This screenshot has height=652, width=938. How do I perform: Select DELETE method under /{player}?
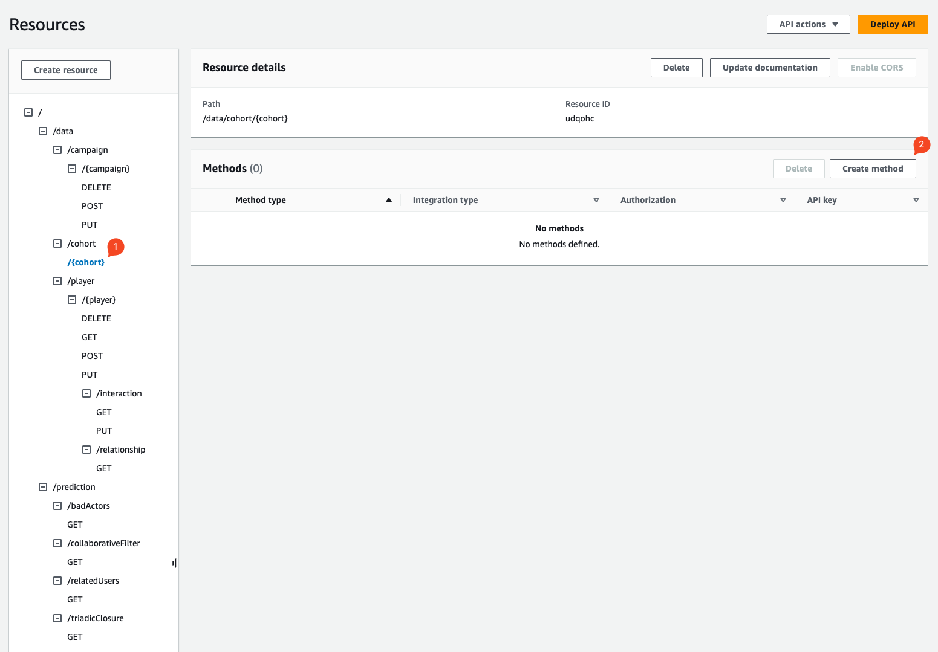click(96, 318)
